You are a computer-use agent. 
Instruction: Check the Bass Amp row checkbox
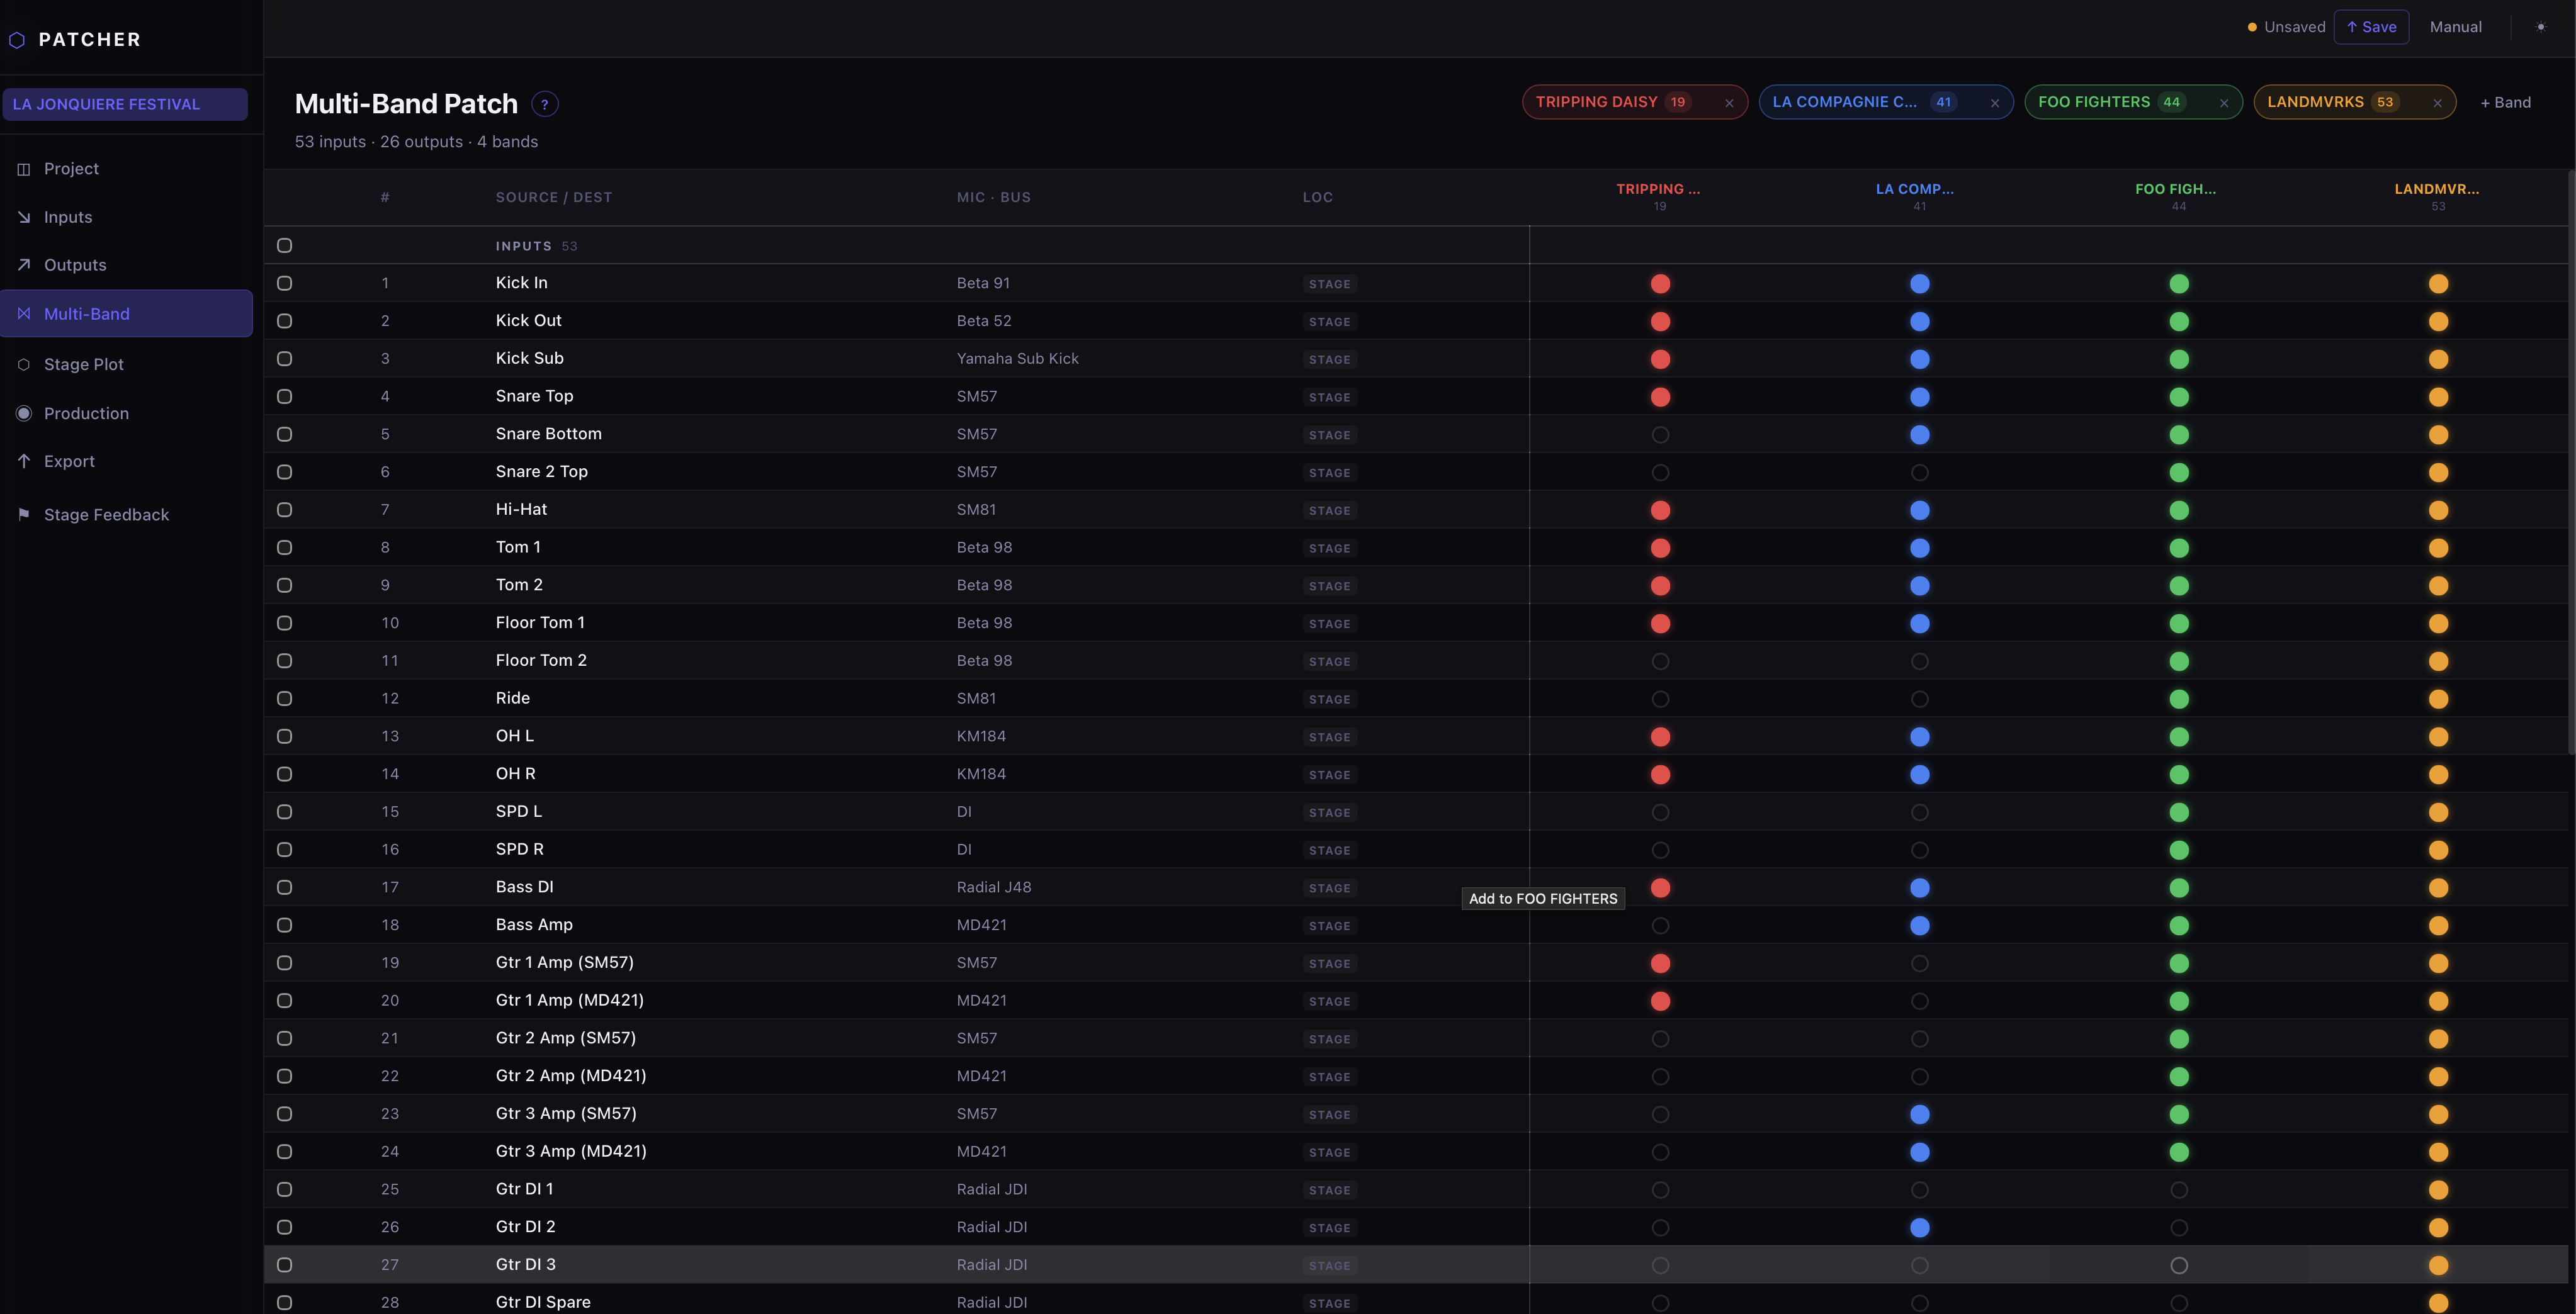click(x=284, y=925)
